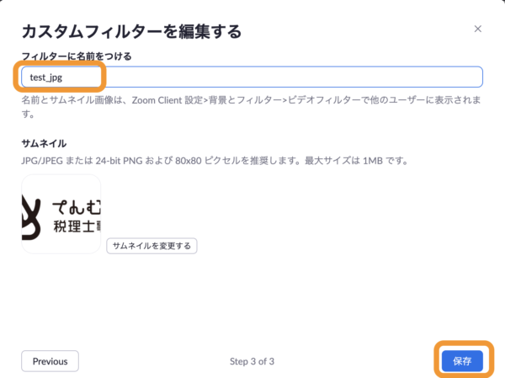Click the 税理士 text inside the thumbnail
Viewport: 505px width, 378px height.
(x=76, y=226)
